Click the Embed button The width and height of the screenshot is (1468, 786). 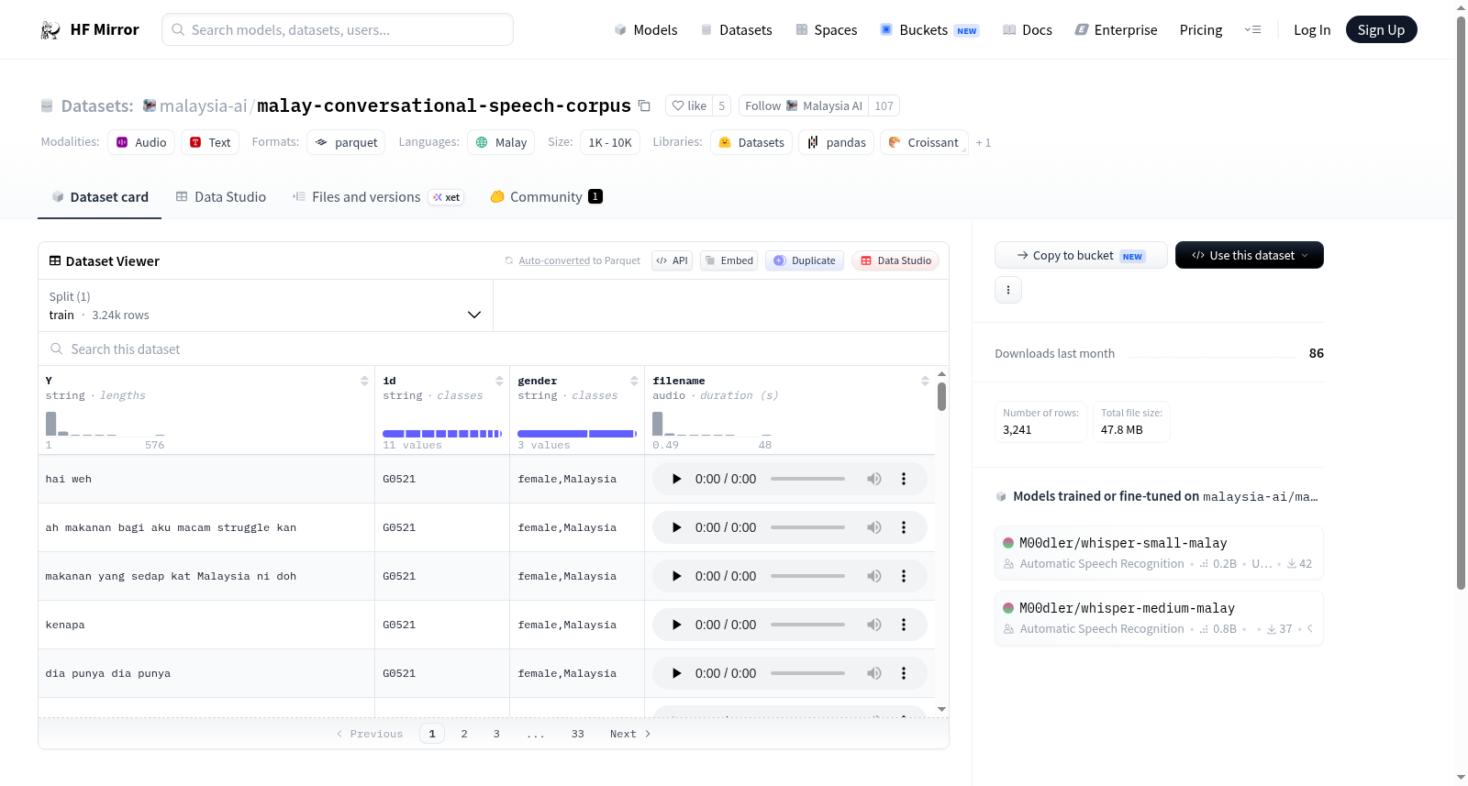pyautogui.click(x=729, y=260)
